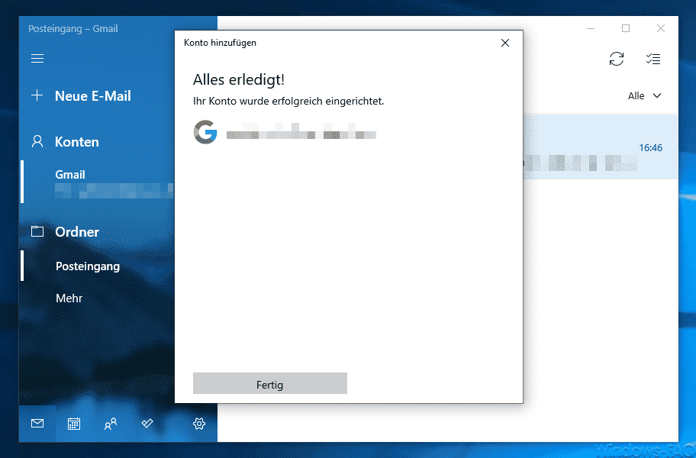
Task: Open the To-Do checkmark icon
Action: click(147, 424)
